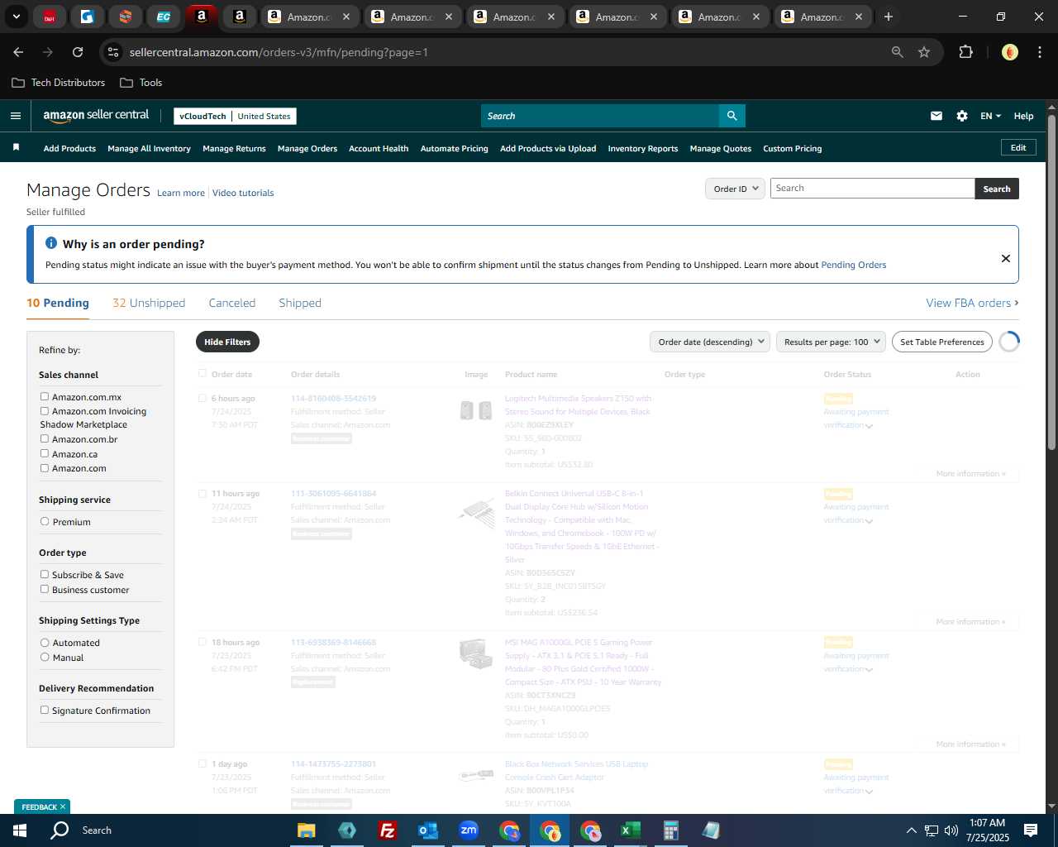Click the Windows Start button
Image resolution: width=1058 pixels, height=847 pixels.
[x=20, y=830]
